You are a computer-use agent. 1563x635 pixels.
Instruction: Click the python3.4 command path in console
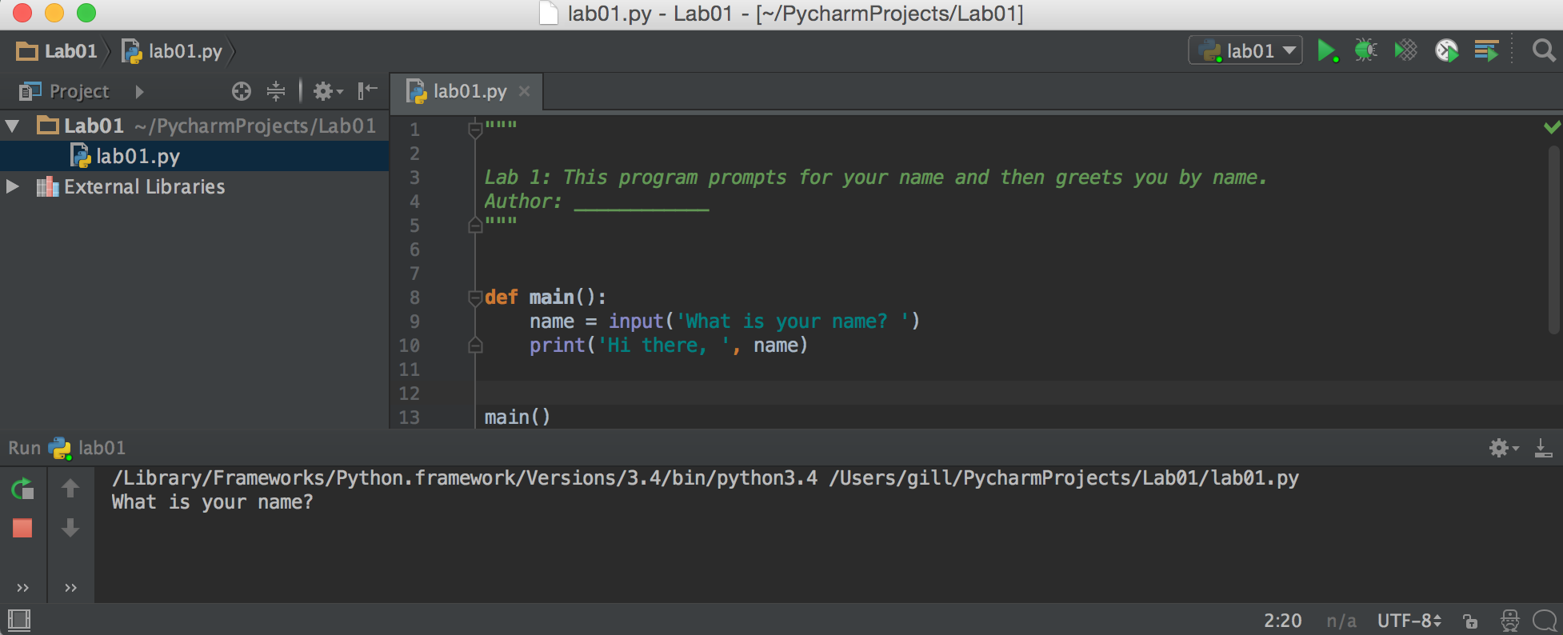pyautogui.click(x=465, y=478)
